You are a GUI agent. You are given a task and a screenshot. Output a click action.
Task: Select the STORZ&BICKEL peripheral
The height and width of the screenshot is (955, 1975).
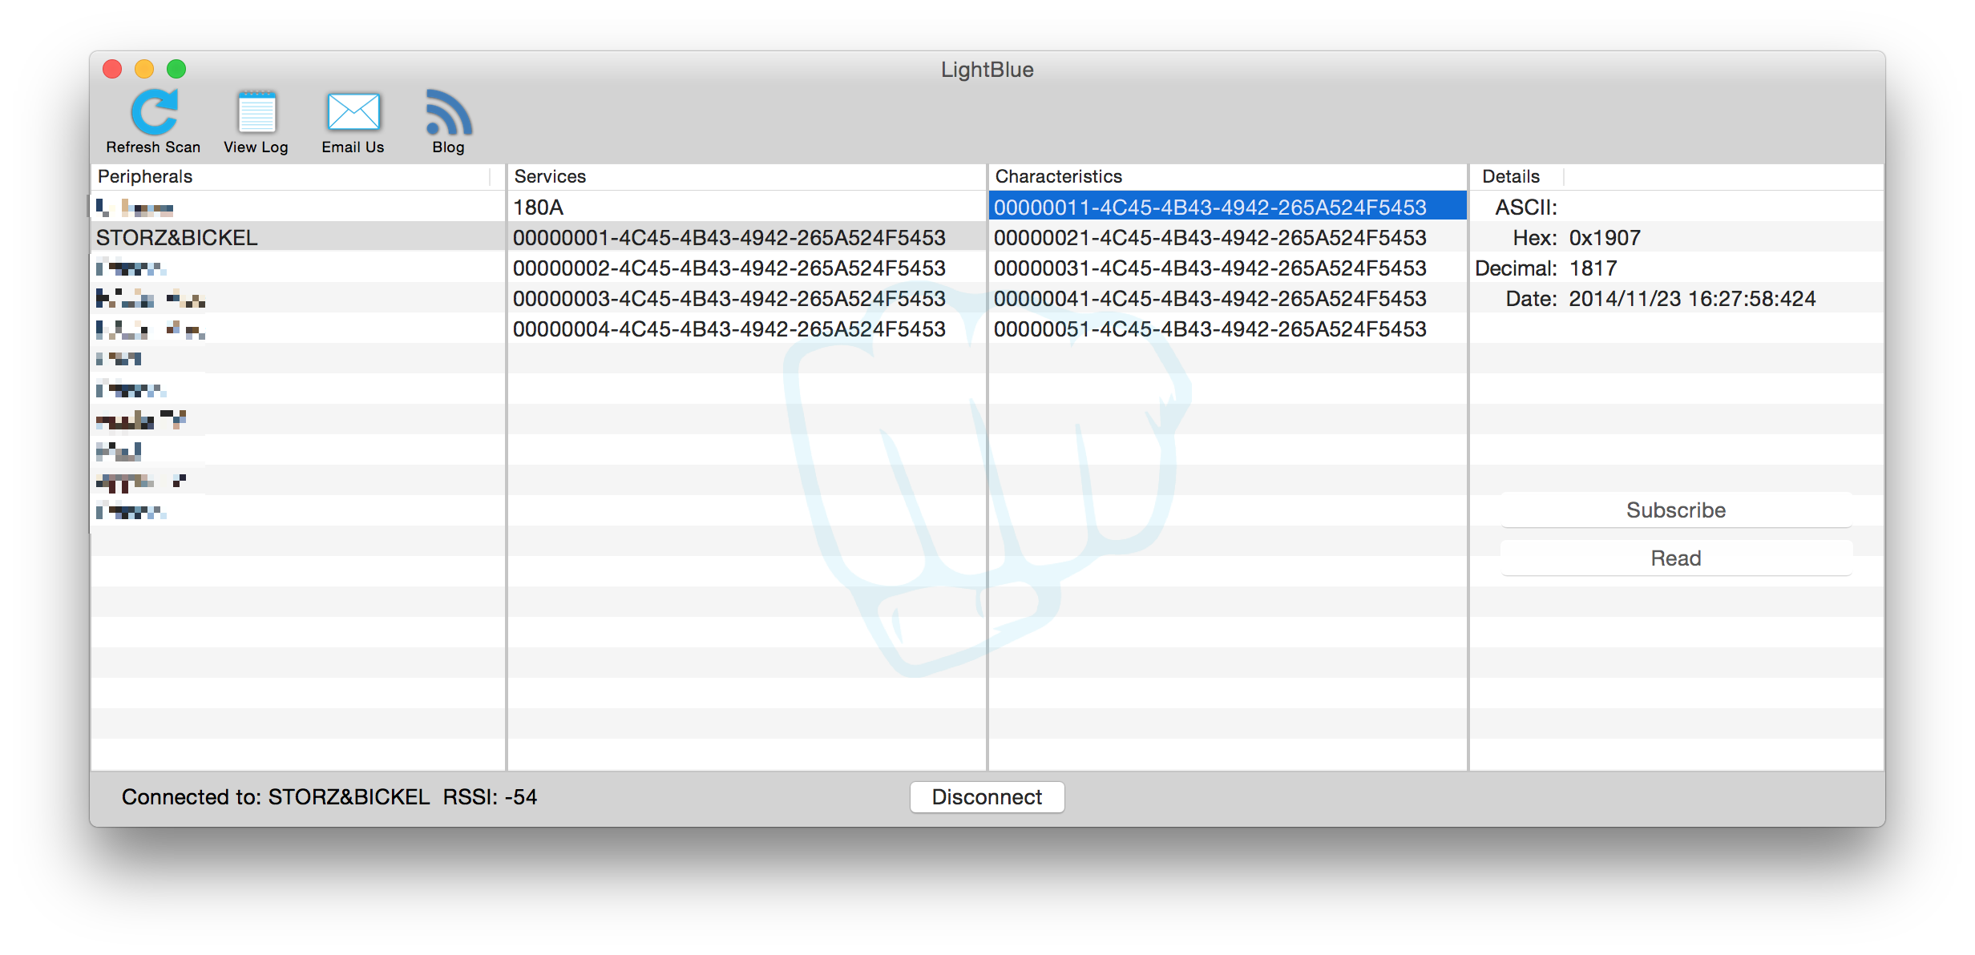pyautogui.click(x=297, y=238)
